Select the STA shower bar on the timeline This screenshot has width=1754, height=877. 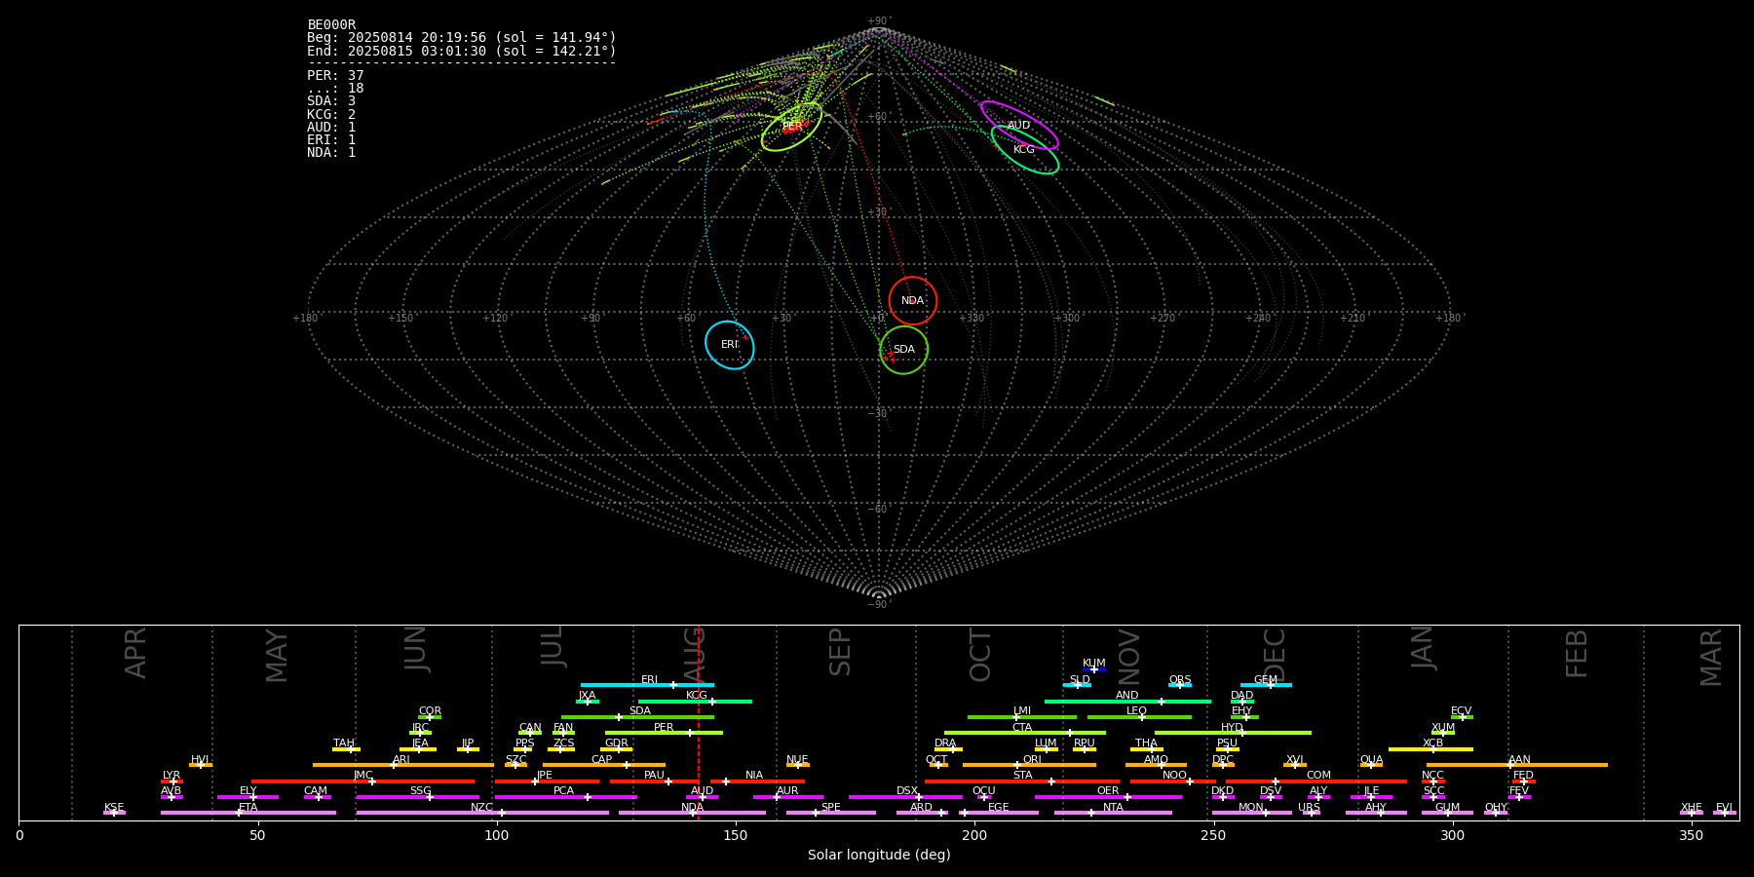(1022, 782)
